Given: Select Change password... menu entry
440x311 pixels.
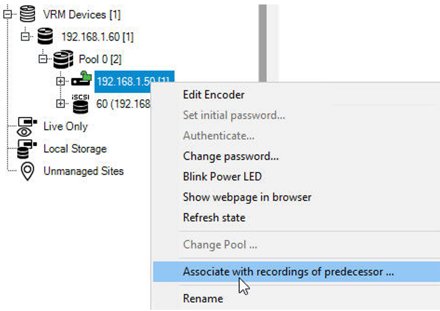Looking at the screenshot, I should [231, 156].
